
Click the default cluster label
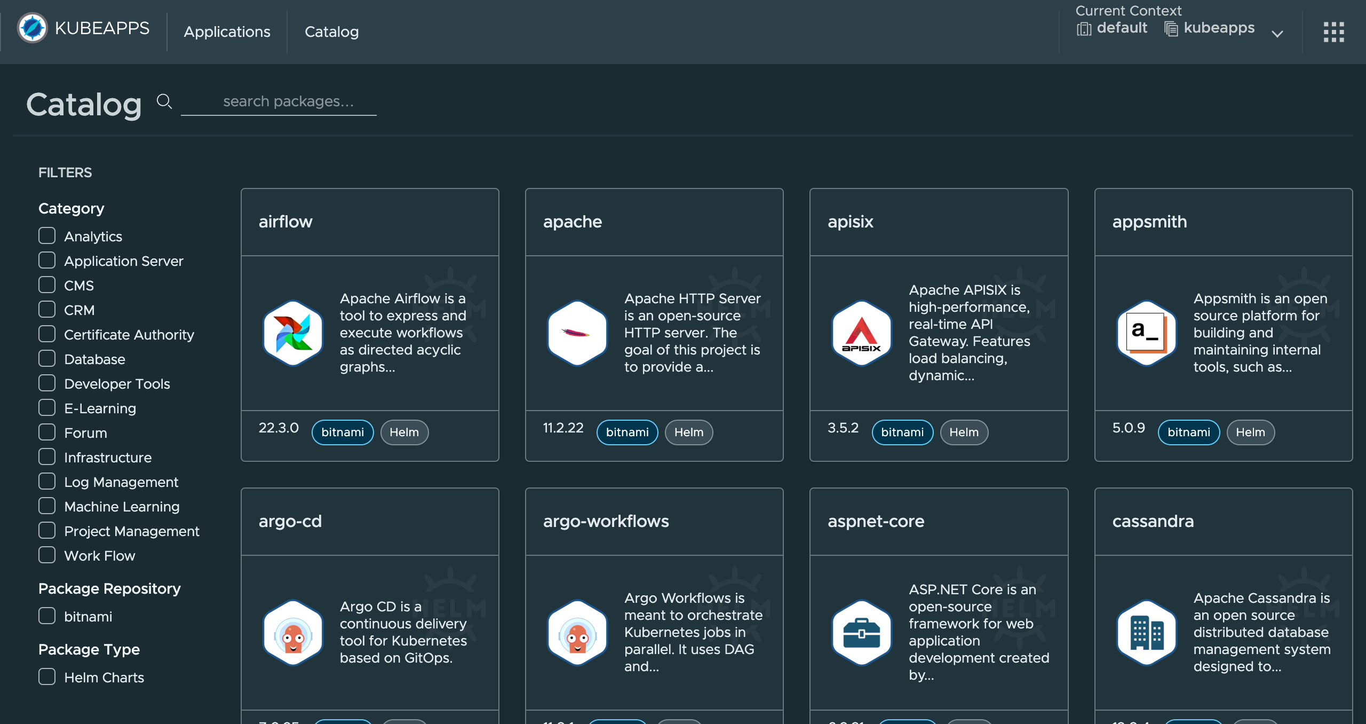tap(1122, 28)
